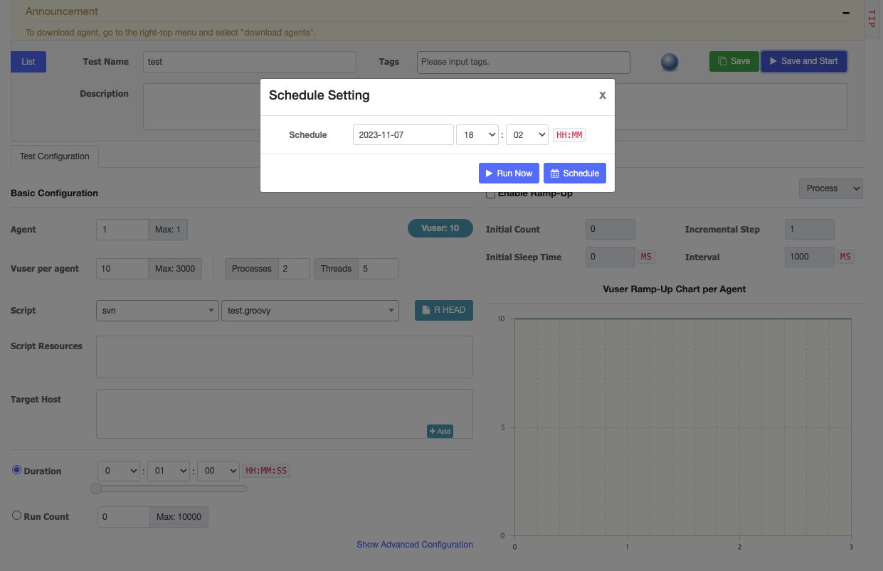Click the Basic Configuration heading

coord(55,193)
